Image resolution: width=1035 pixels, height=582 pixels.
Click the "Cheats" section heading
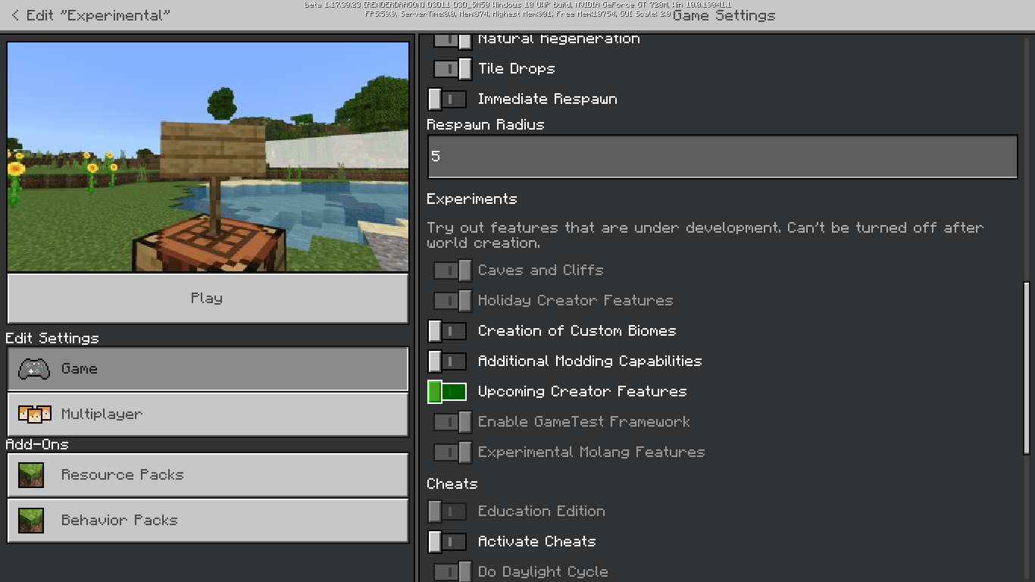[452, 484]
